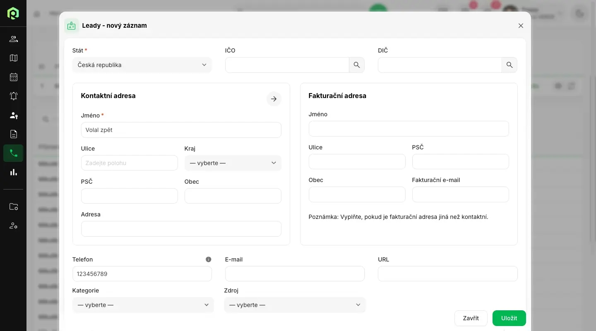Click the green Uložit button
This screenshot has width=596, height=331.
tap(509, 318)
